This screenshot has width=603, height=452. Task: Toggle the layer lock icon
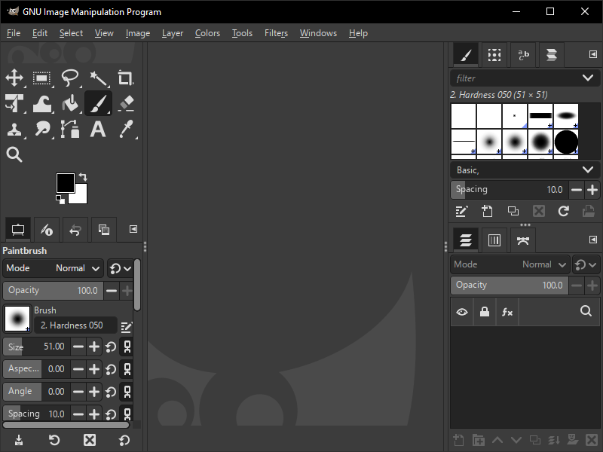click(x=484, y=312)
